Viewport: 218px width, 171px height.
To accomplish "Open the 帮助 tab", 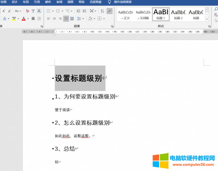I will pyautogui.click(x=81, y=2).
